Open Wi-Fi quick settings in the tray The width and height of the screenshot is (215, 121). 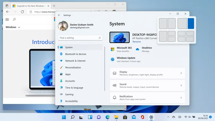(186, 117)
